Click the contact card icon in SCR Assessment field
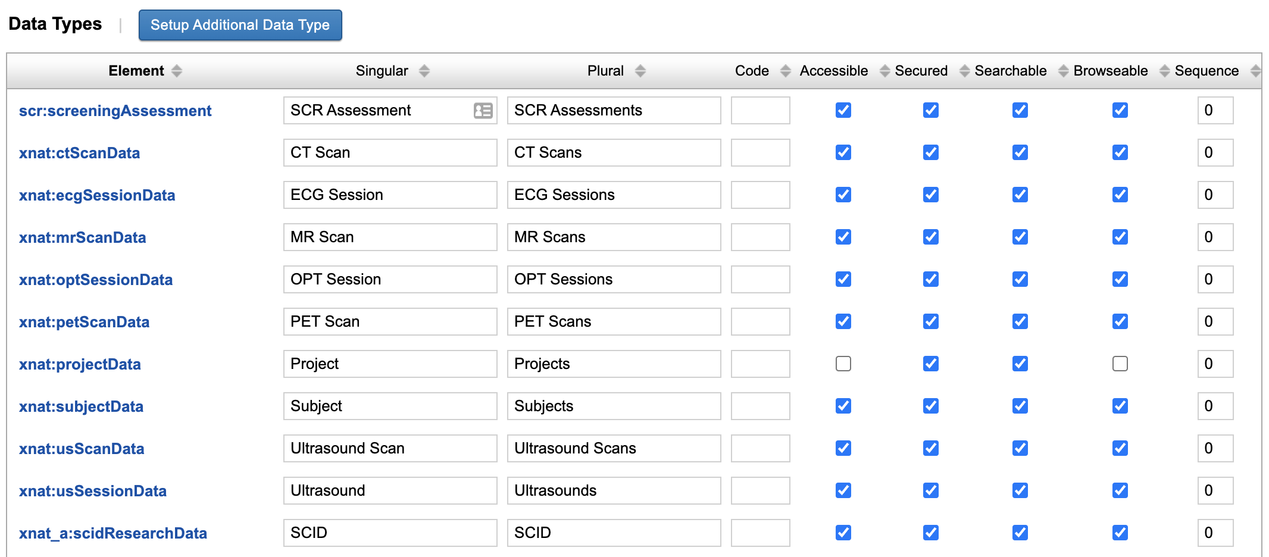1269x557 pixels. point(483,111)
